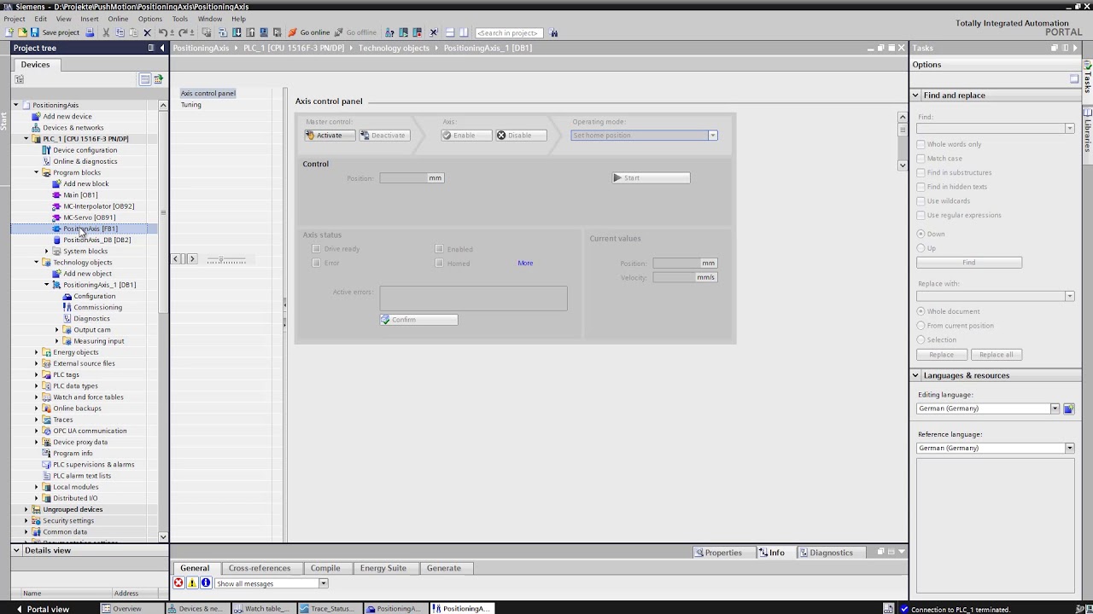The image size is (1093, 614).
Task: Open the Reference language dropdown
Action: pos(1069,448)
